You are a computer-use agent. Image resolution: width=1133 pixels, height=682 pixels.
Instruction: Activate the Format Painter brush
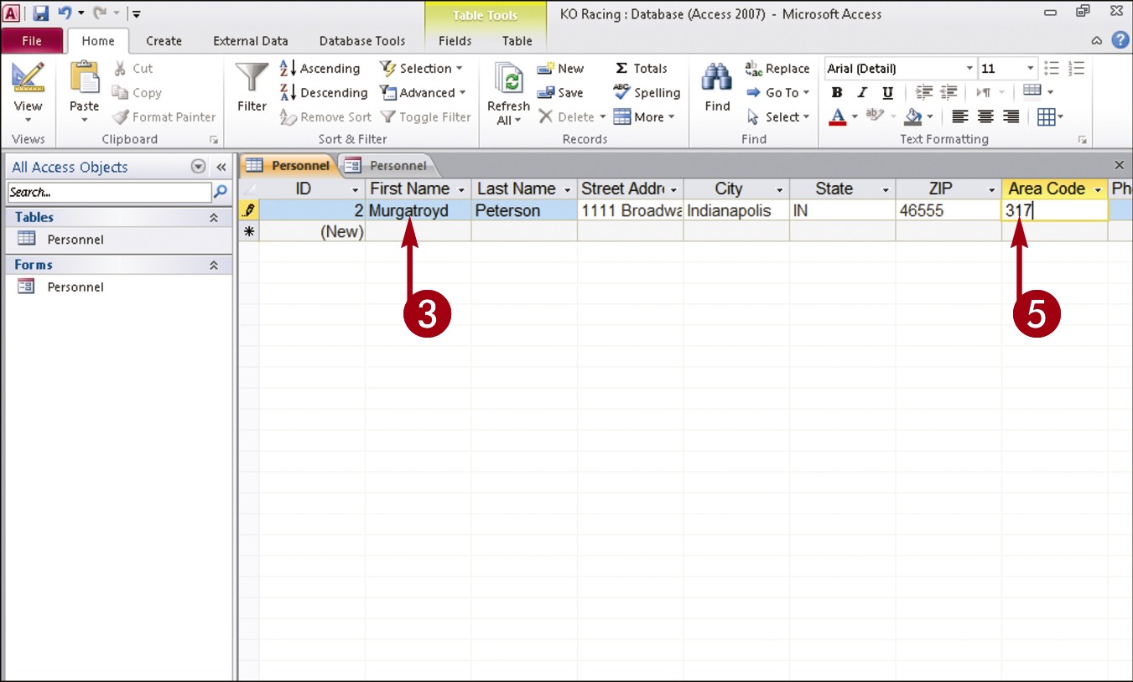pyautogui.click(x=164, y=117)
